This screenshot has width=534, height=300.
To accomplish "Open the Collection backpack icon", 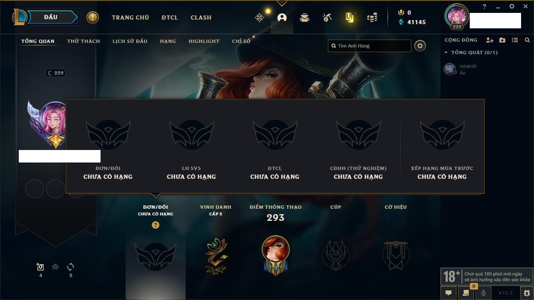I will click(x=305, y=17).
